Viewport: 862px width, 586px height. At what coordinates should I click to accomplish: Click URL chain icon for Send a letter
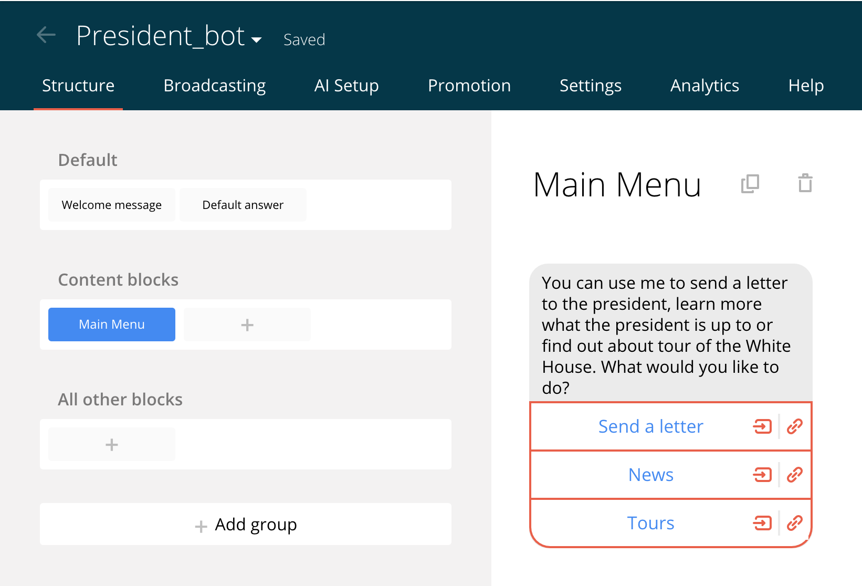pyautogui.click(x=795, y=426)
